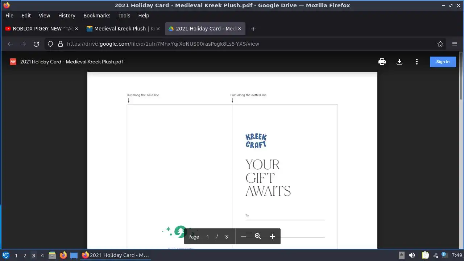Switch to the Medieval Kreek Plush tab
Viewport: 464px width, 261px height.
pyautogui.click(x=123, y=29)
